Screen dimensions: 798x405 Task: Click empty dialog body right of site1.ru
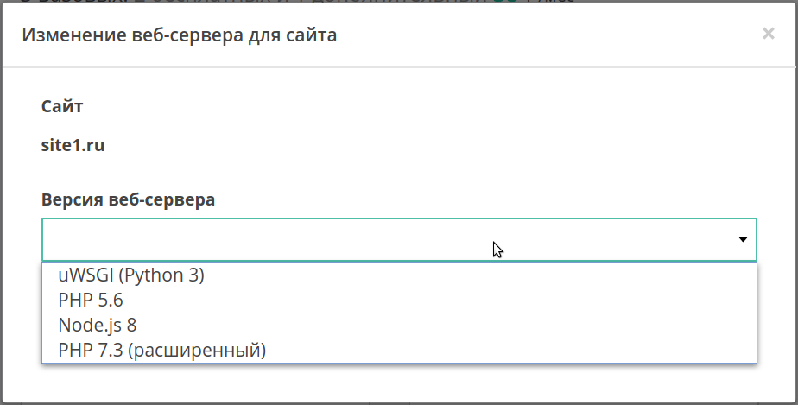(x=432, y=146)
